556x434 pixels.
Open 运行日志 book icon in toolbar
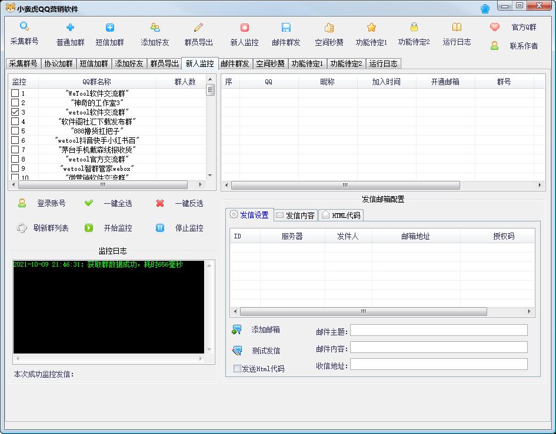(x=457, y=28)
